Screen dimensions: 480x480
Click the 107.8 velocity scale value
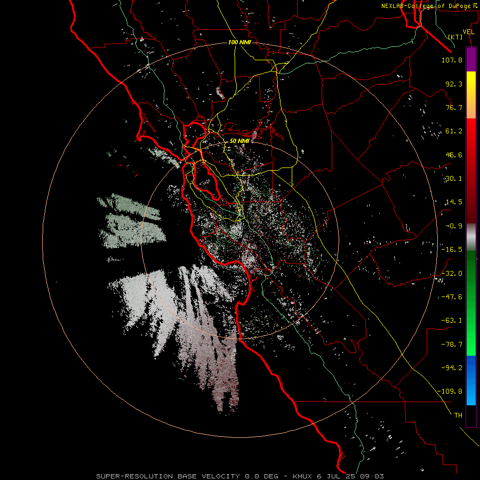tap(452, 60)
